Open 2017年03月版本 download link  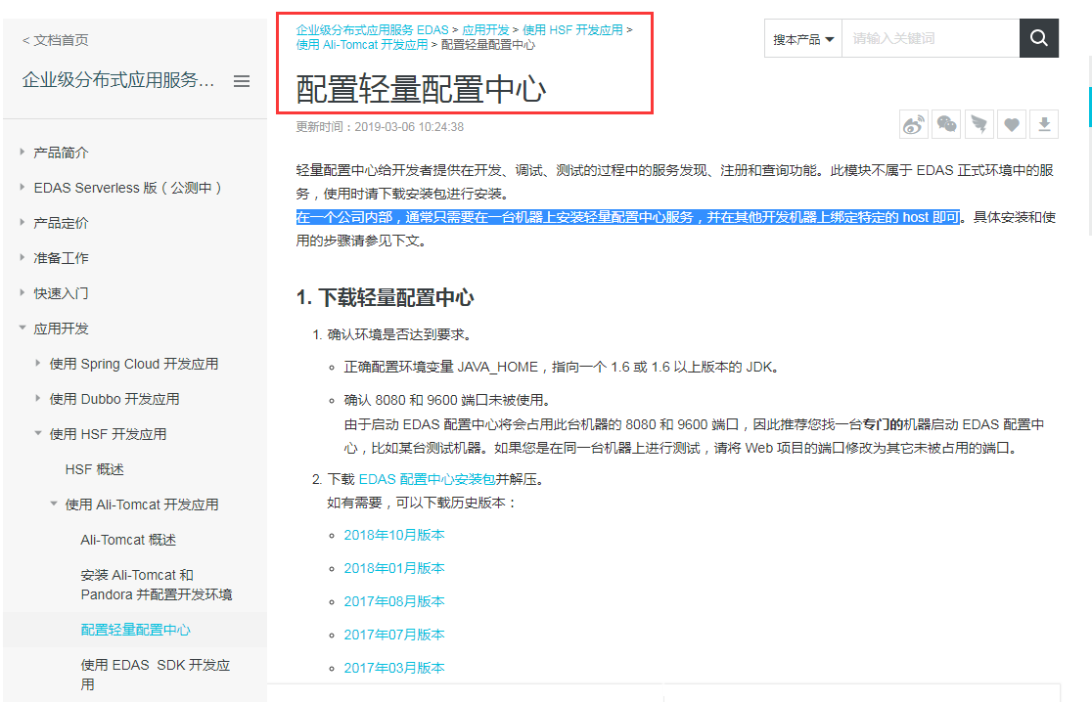[394, 668]
